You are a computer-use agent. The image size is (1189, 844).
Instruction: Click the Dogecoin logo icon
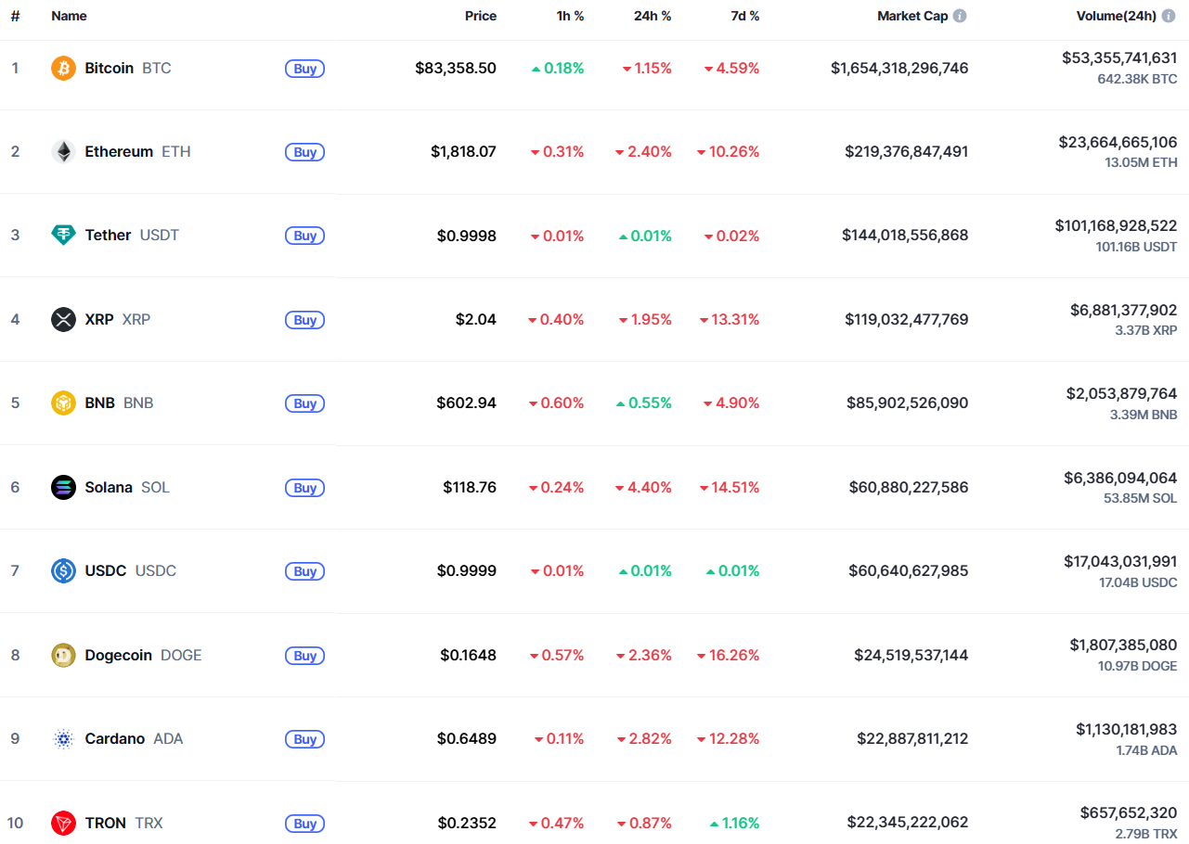coord(63,656)
